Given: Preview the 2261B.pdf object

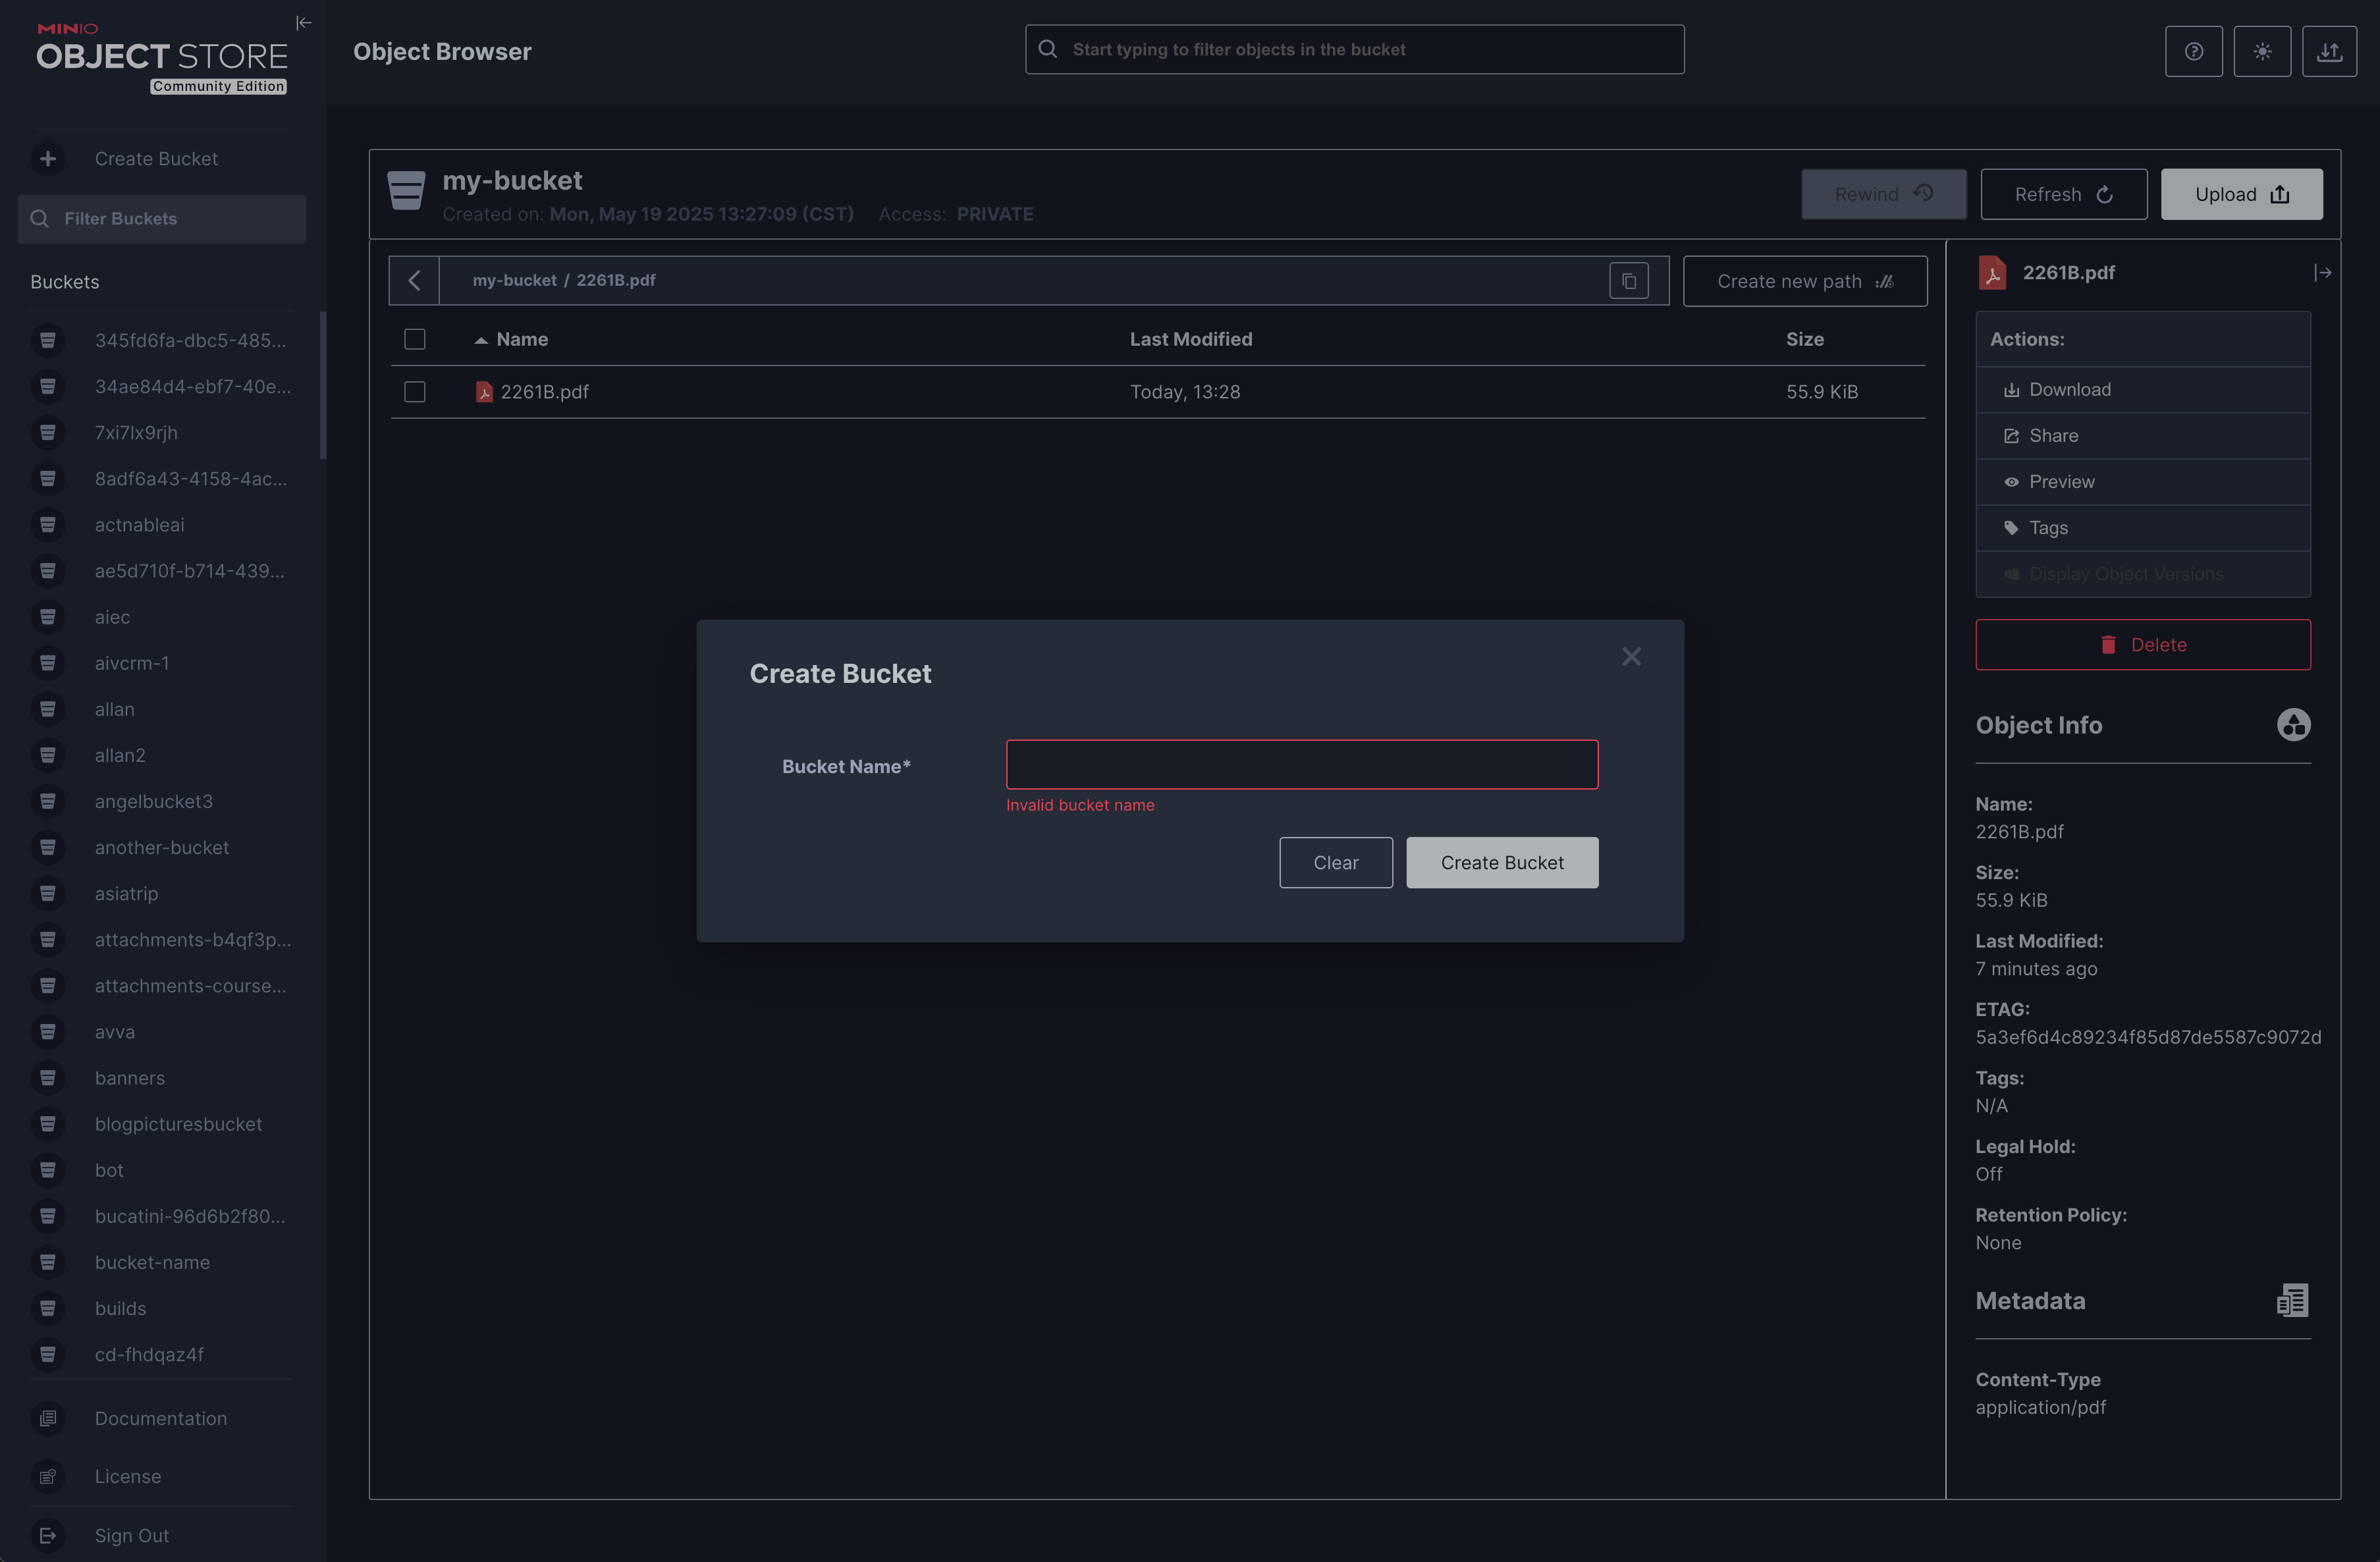Looking at the screenshot, I should 2061,481.
